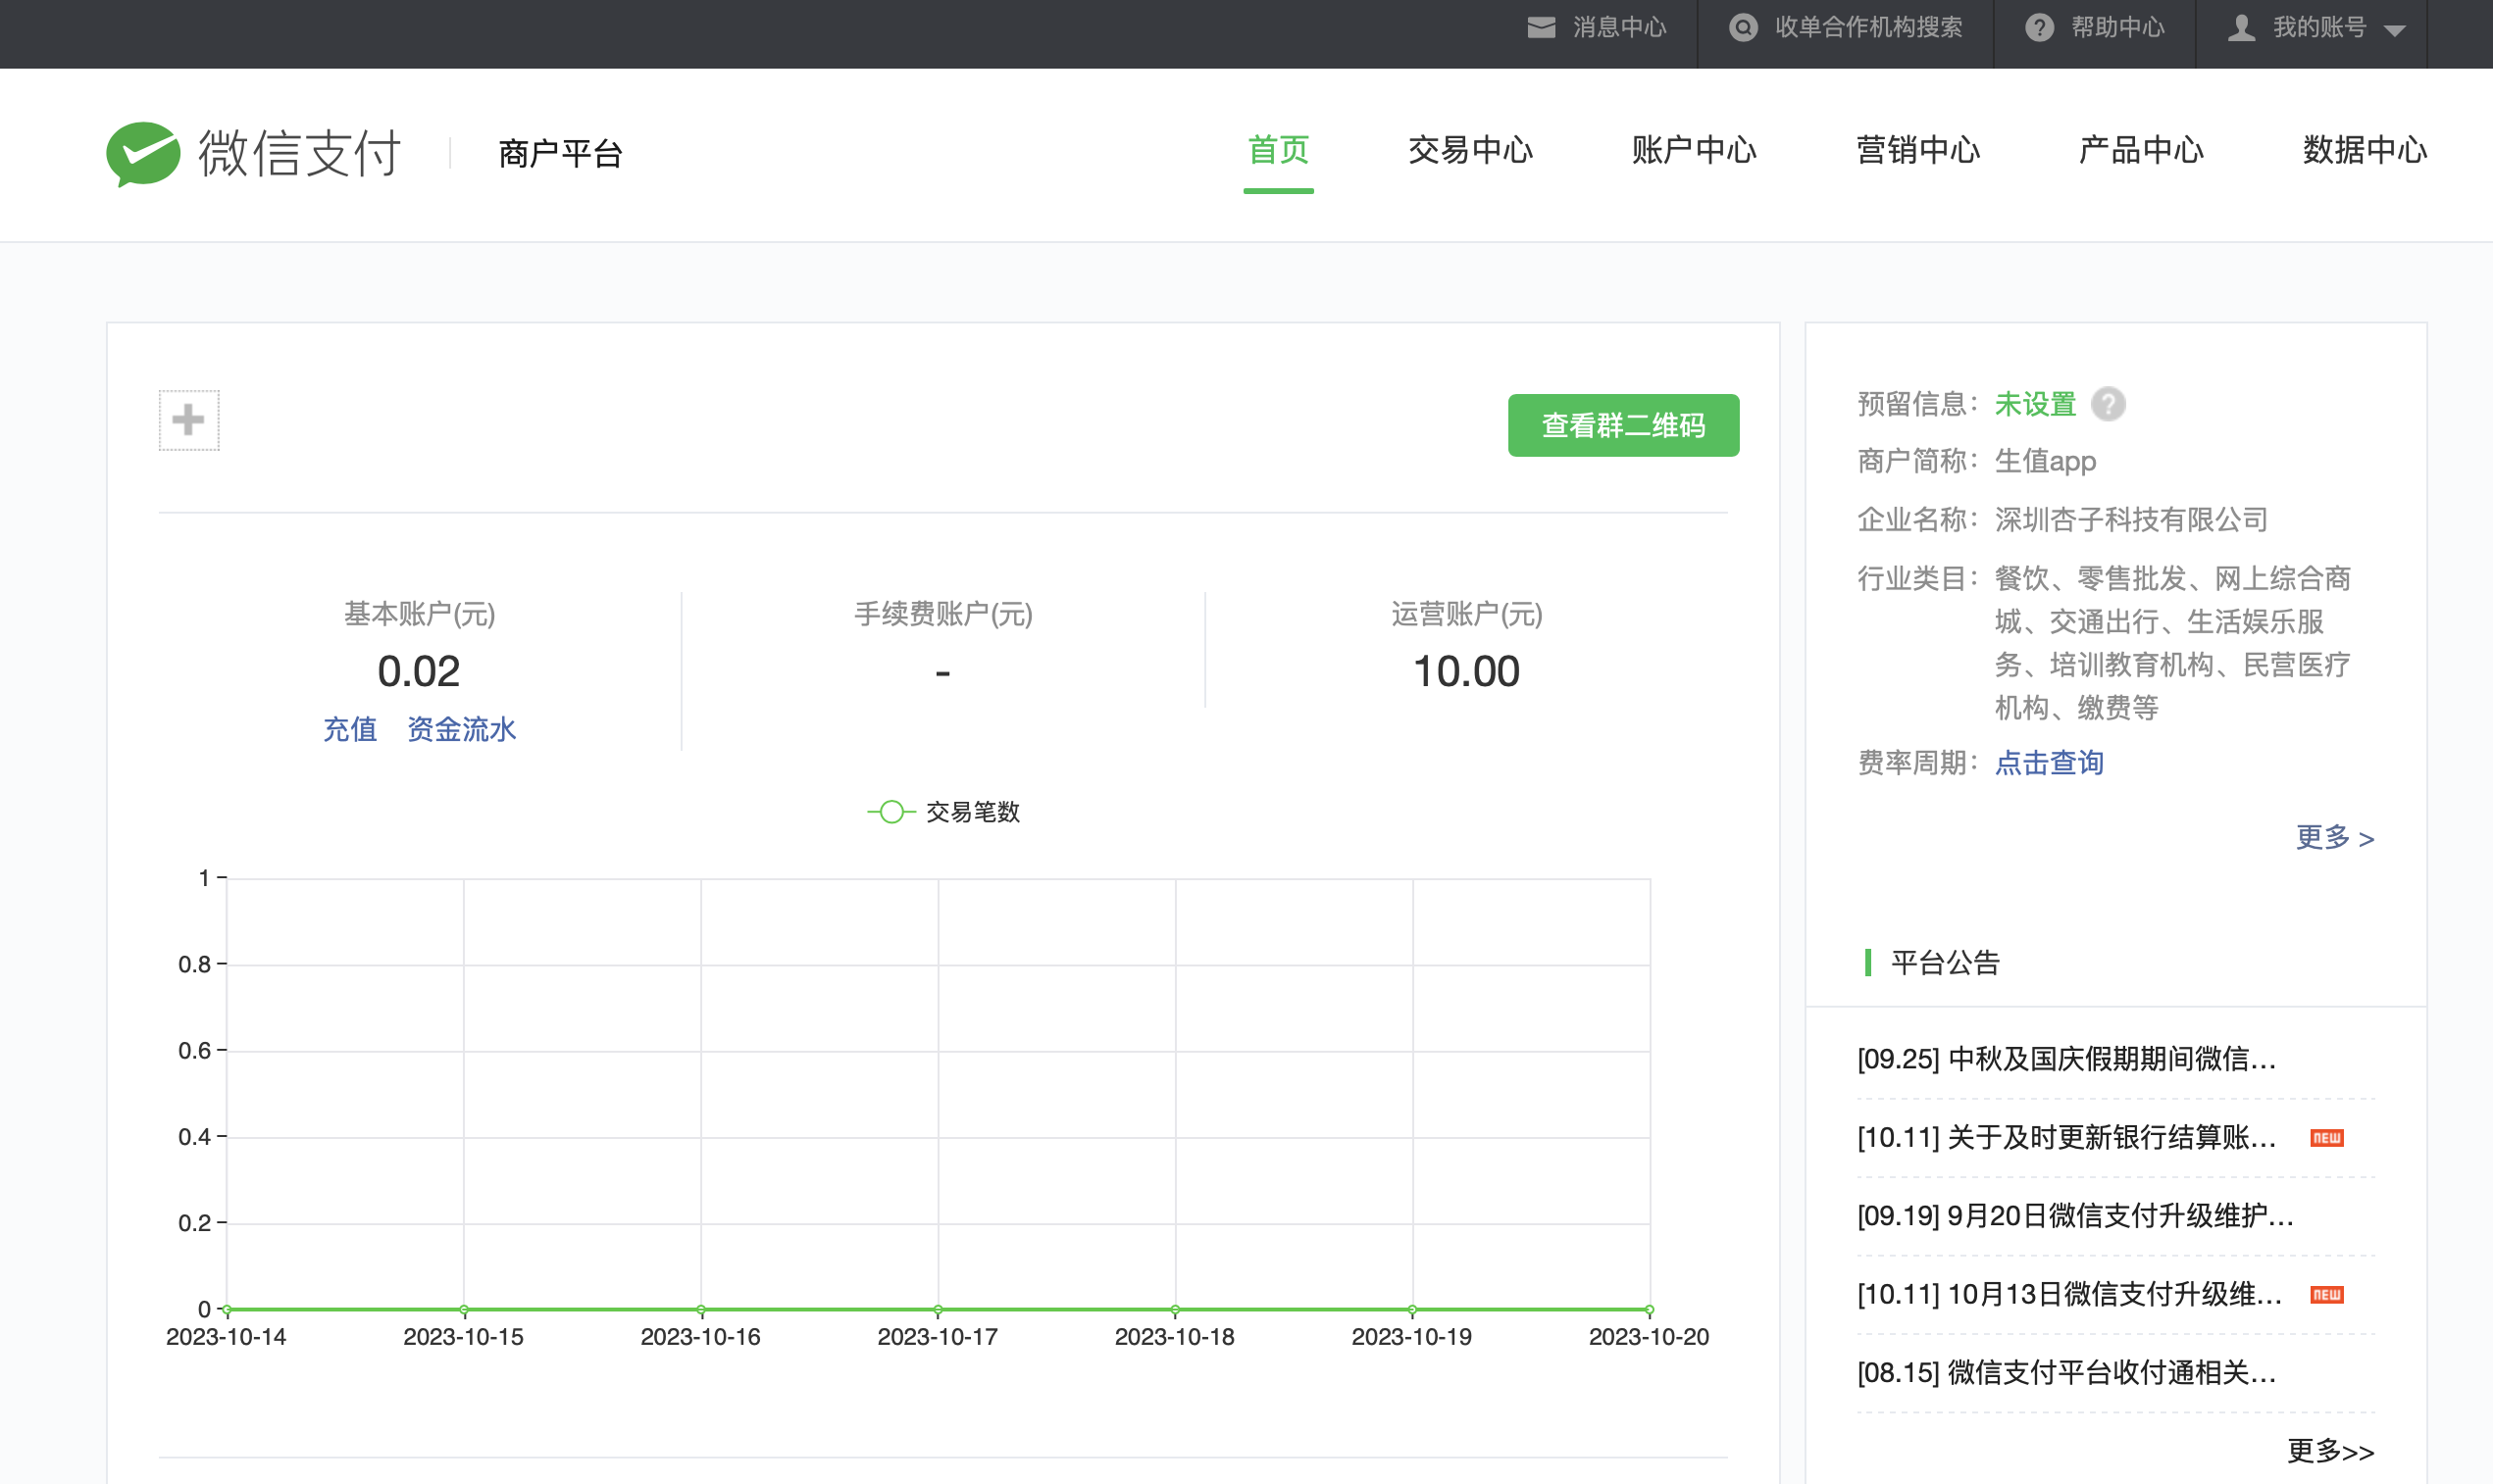The width and height of the screenshot is (2493, 1484).
Task: Select the 产品中心 tab
Action: [x=2141, y=150]
